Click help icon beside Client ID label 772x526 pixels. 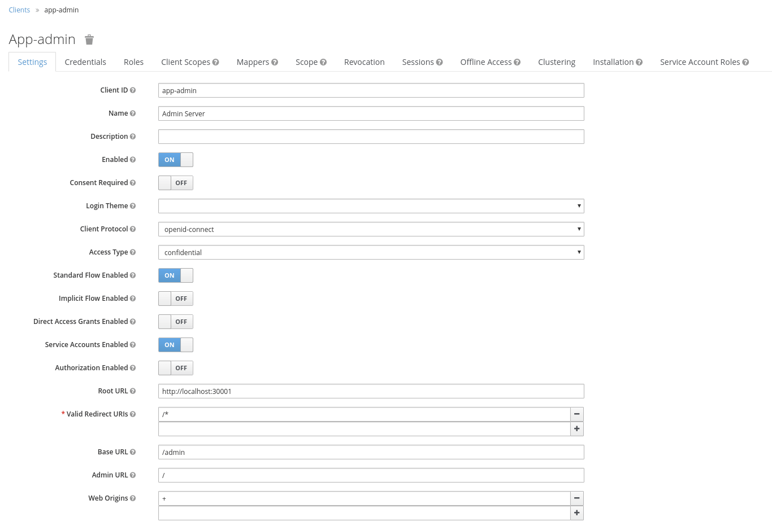tap(133, 90)
